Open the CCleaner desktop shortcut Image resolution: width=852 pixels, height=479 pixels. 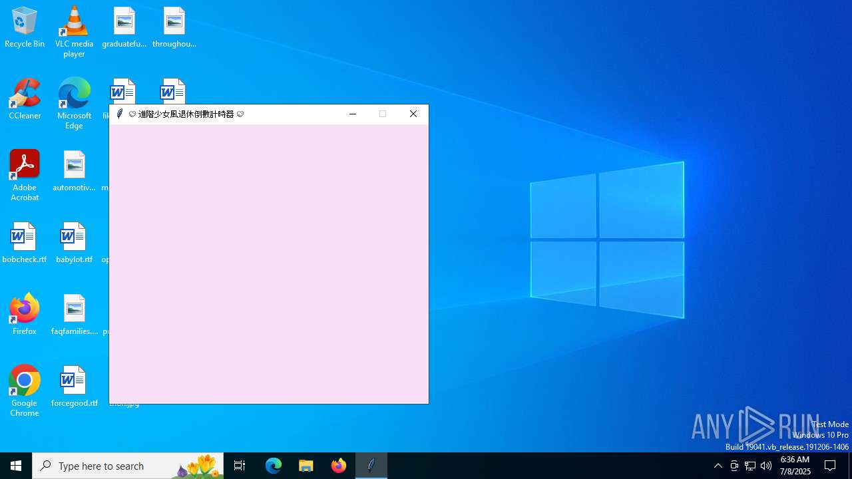(25, 99)
